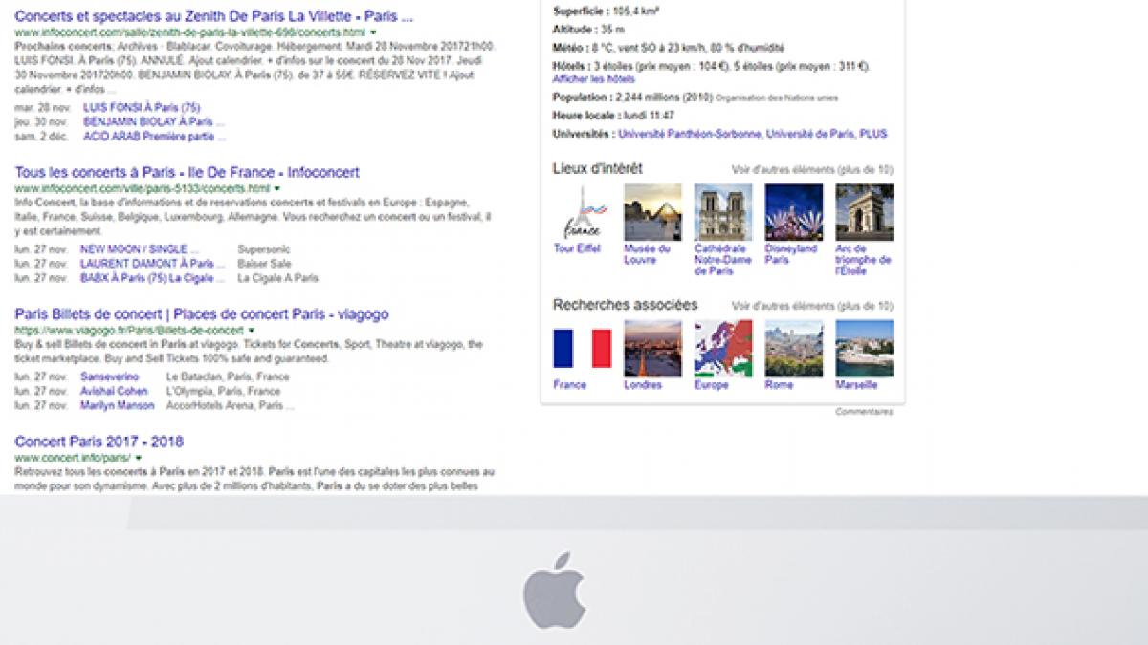The height and width of the screenshot is (645, 1148).
Task: Open the Marilyn Manson concert link
Action: point(117,405)
